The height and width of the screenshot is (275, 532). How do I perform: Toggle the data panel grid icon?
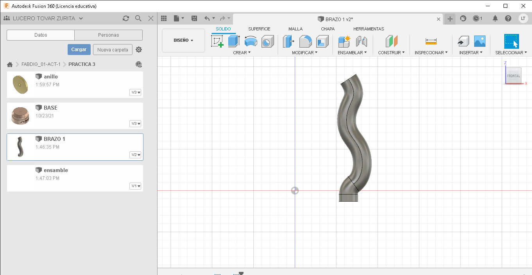(164, 18)
